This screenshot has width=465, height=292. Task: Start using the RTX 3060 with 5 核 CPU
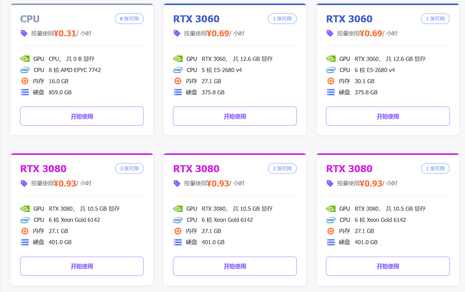(x=235, y=116)
